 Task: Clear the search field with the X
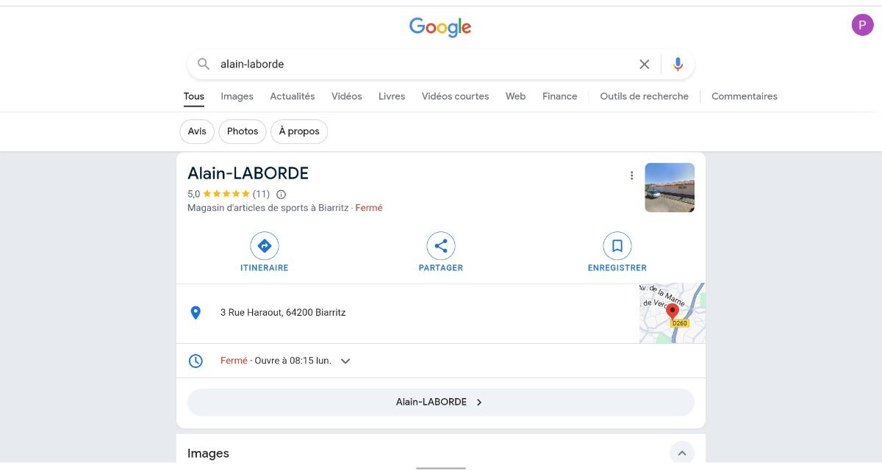[645, 64]
